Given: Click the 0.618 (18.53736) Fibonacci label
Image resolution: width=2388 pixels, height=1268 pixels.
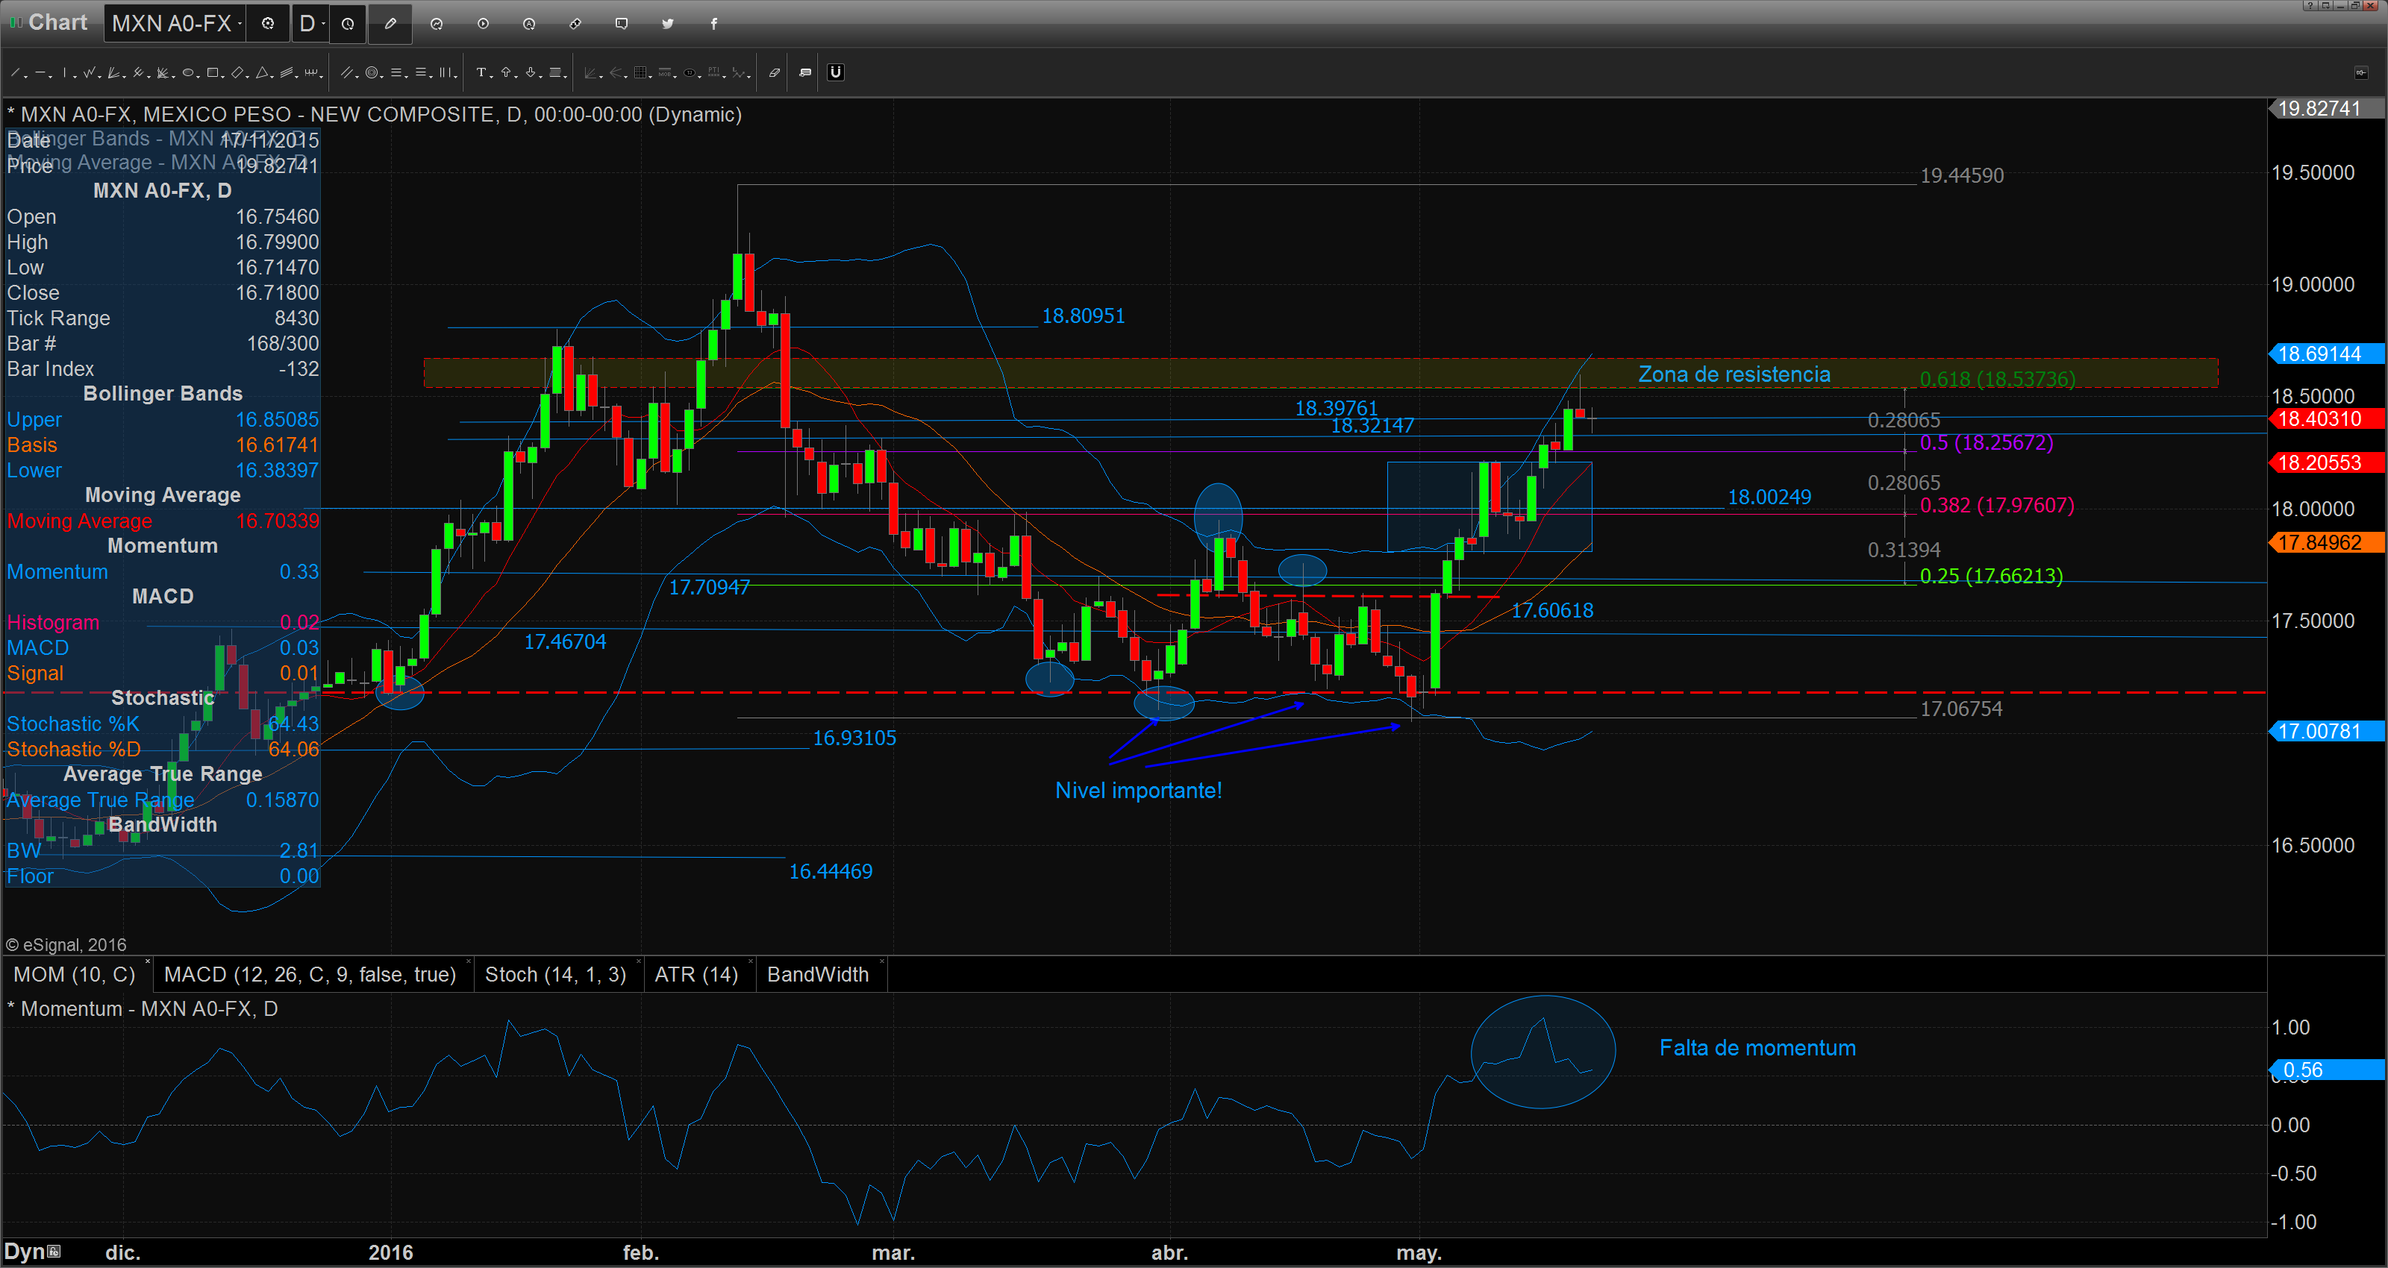Looking at the screenshot, I should pos(1998,379).
